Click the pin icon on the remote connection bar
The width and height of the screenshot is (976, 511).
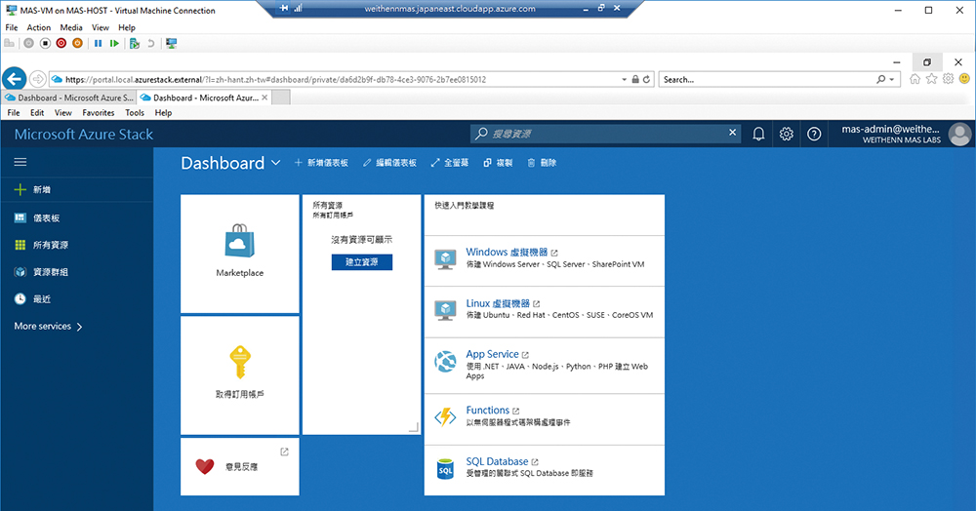tap(284, 8)
